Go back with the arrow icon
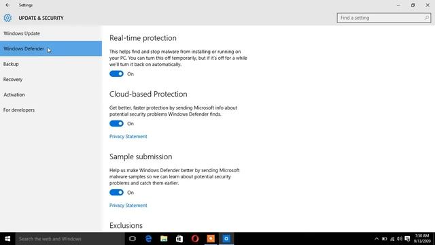Image resolution: width=435 pixels, height=245 pixels. tap(7, 5)
